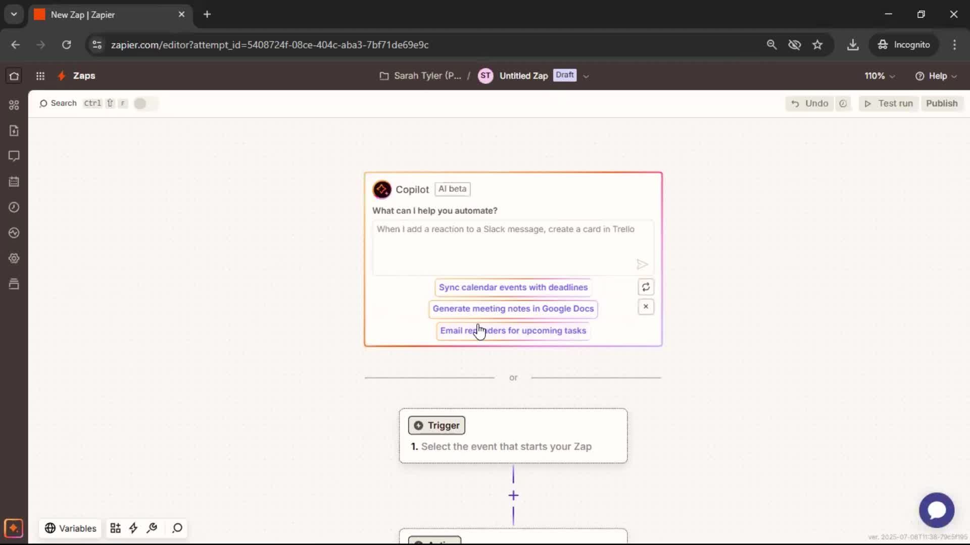Open the dashboard icon in left sidebar
The width and height of the screenshot is (970, 545).
(14, 105)
